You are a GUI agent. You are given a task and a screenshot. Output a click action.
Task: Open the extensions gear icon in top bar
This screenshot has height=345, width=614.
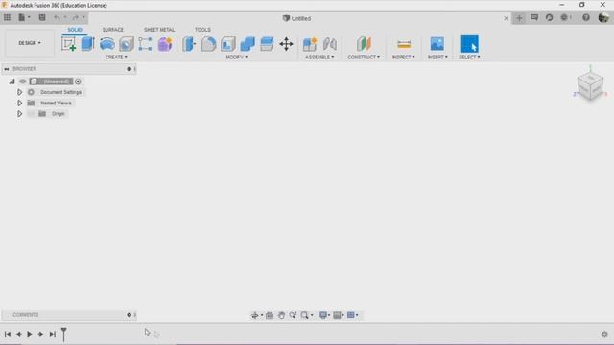(564, 17)
